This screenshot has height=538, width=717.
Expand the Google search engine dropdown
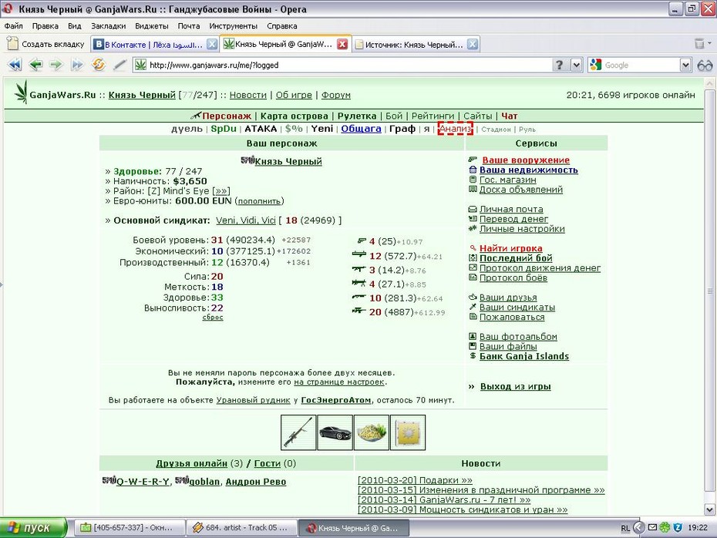tap(685, 66)
